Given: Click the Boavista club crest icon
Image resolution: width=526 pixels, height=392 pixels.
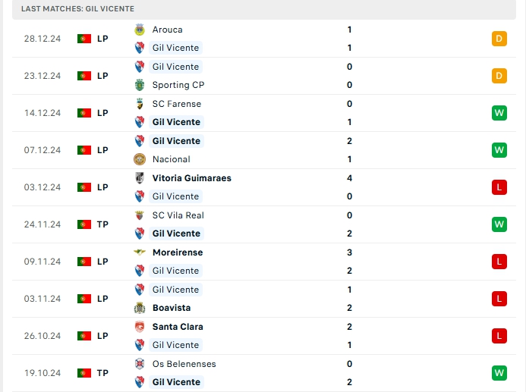Looking at the screenshot, I should (140, 308).
